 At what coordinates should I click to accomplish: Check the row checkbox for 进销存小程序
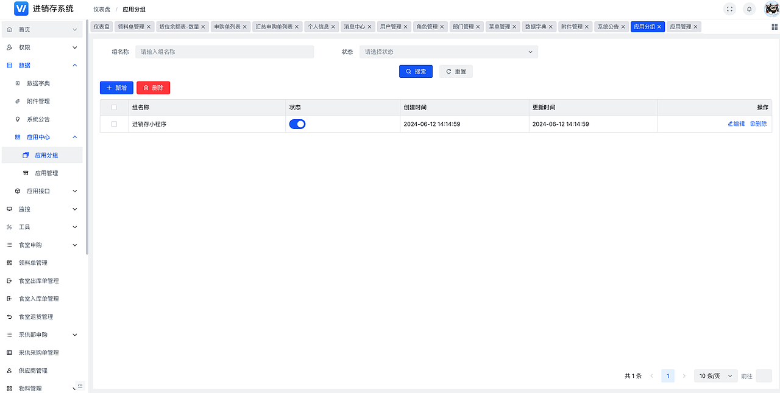[114, 123]
